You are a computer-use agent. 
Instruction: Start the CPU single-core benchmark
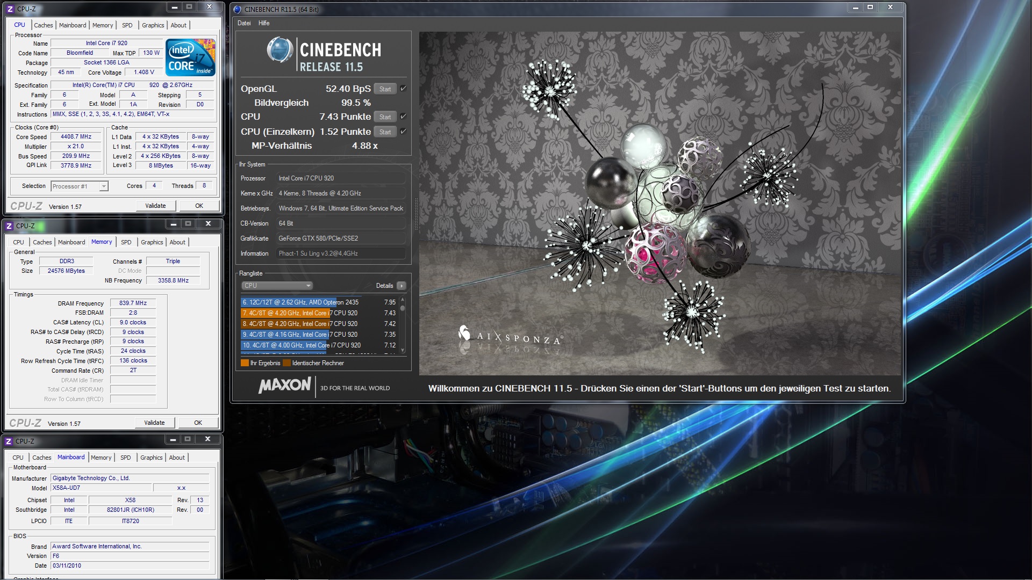(385, 132)
